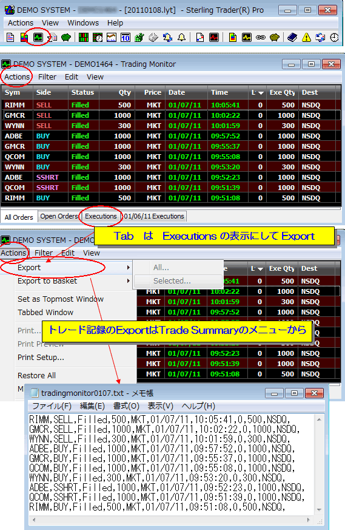Click the bell alert toolbar icon
Screen dimensions: 345x530
182,37
